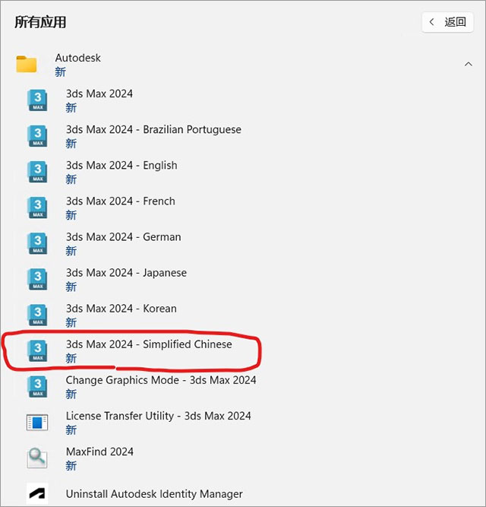
Task: Open "MaxFind 2024" entry text
Action: point(99,452)
